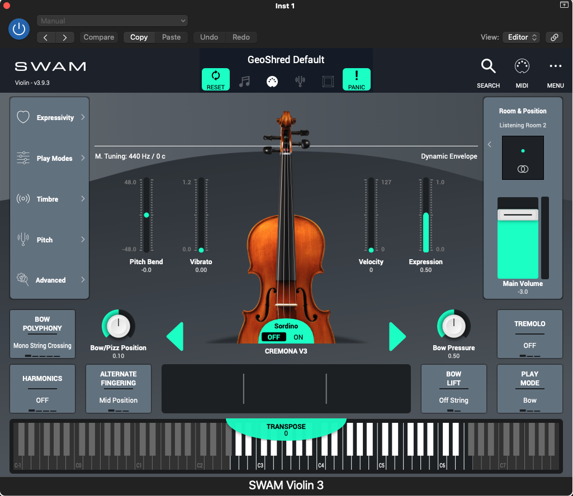Click the square frame icon in header
The height and width of the screenshot is (496, 573).
pyautogui.click(x=328, y=82)
